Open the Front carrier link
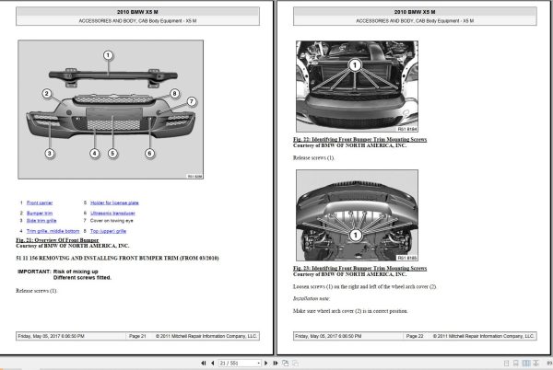Viewport: 553px width, 370px height. [40, 202]
